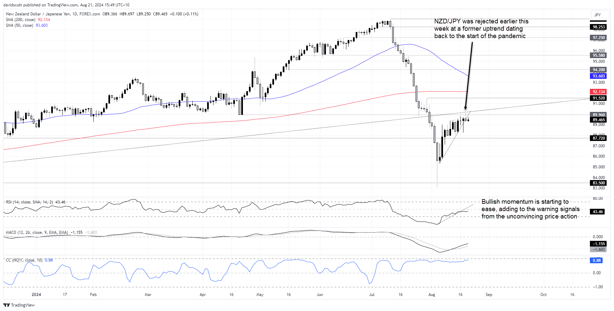This screenshot has width=614, height=311.
Task: Click the 80.00 level on the RSI scale
Action: click(598, 198)
